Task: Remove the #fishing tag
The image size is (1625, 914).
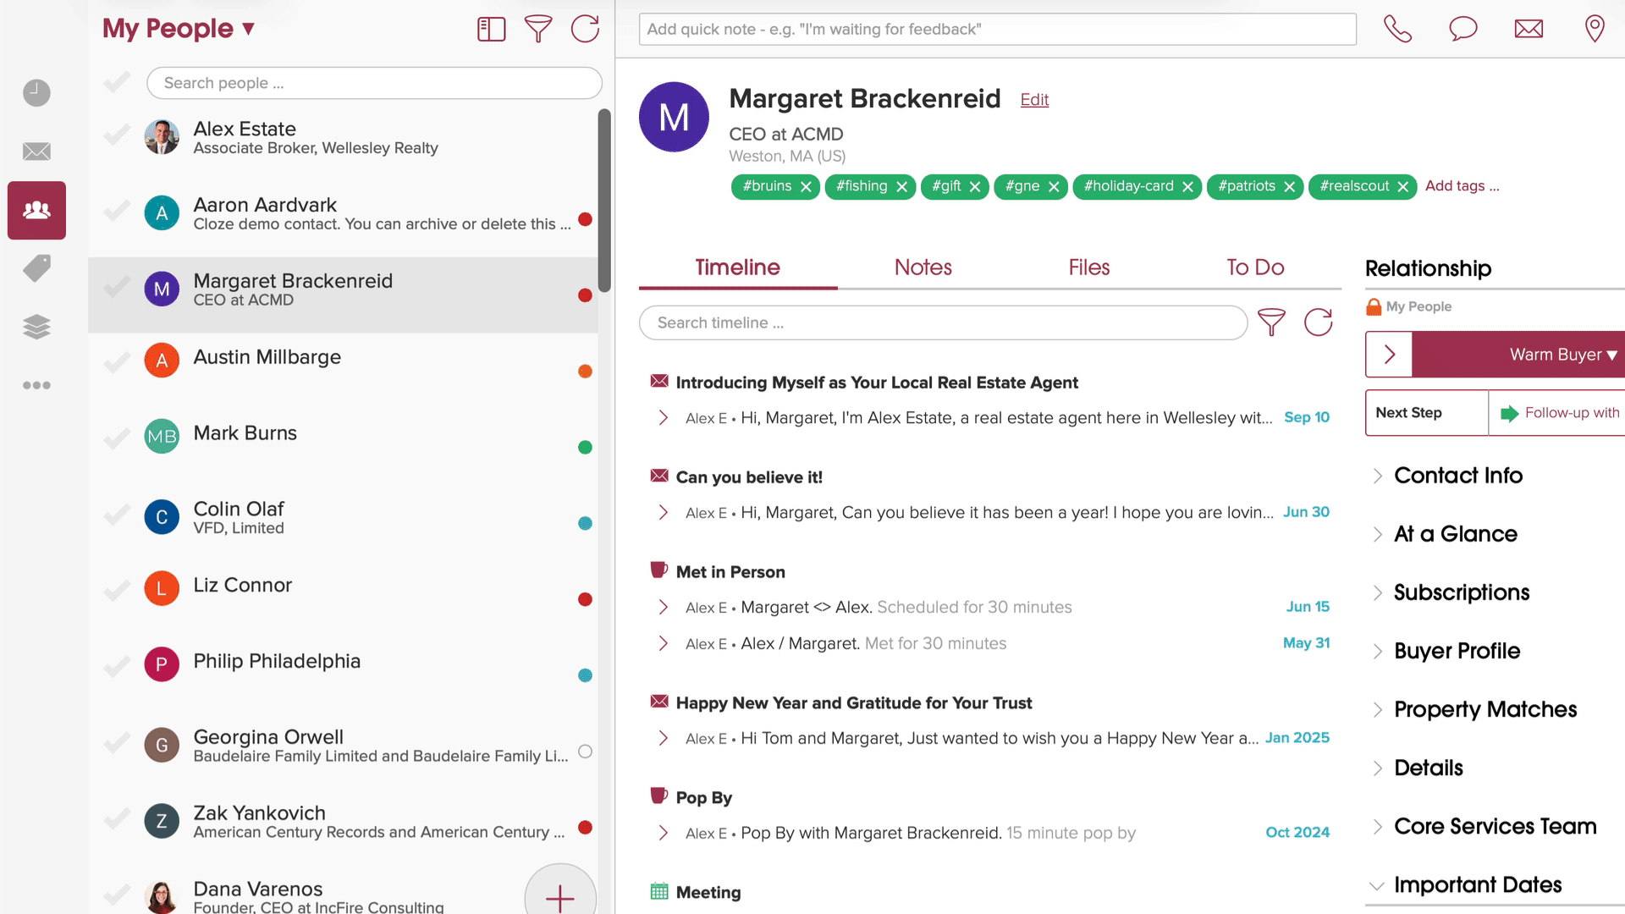Action: [x=902, y=187]
